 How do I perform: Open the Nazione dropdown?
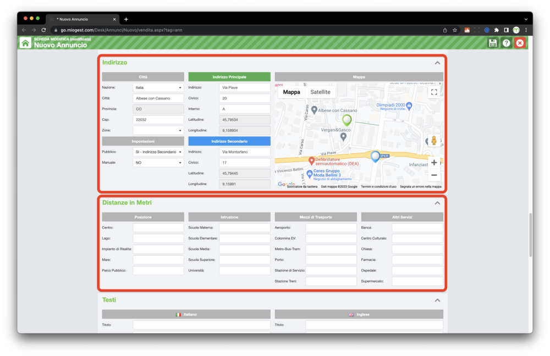pyautogui.click(x=158, y=87)
